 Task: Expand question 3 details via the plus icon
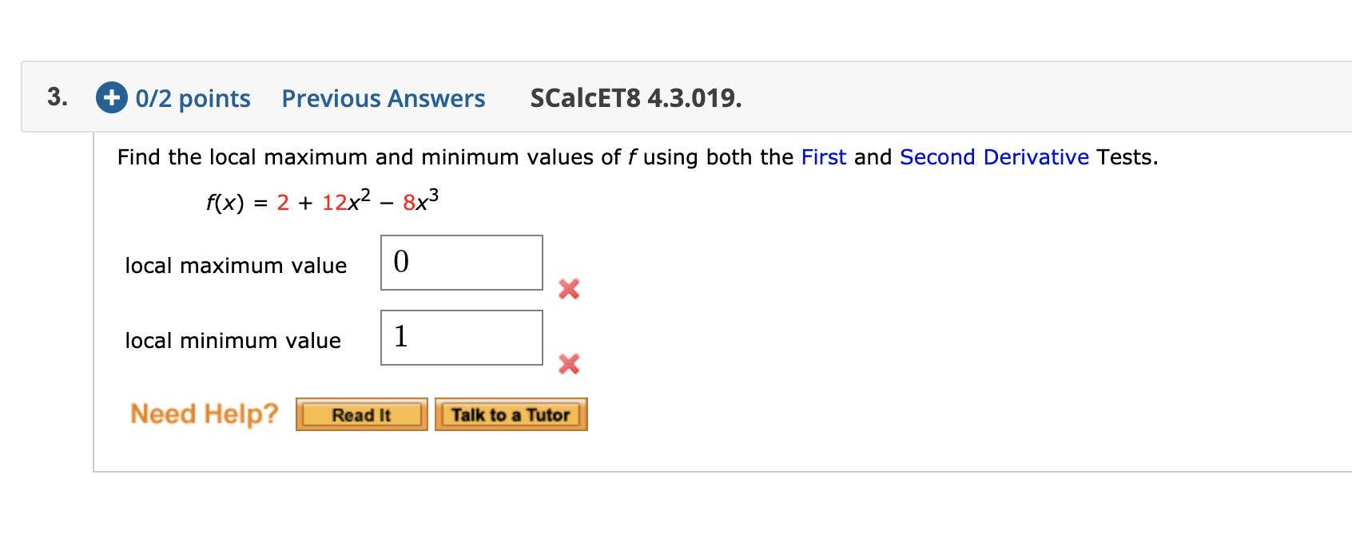[111, 98]
